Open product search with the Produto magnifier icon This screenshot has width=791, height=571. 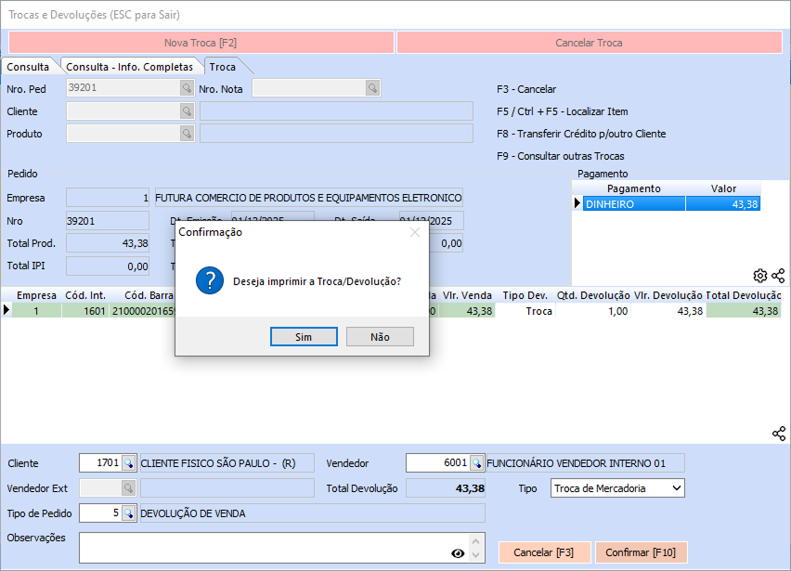[187, 134]
